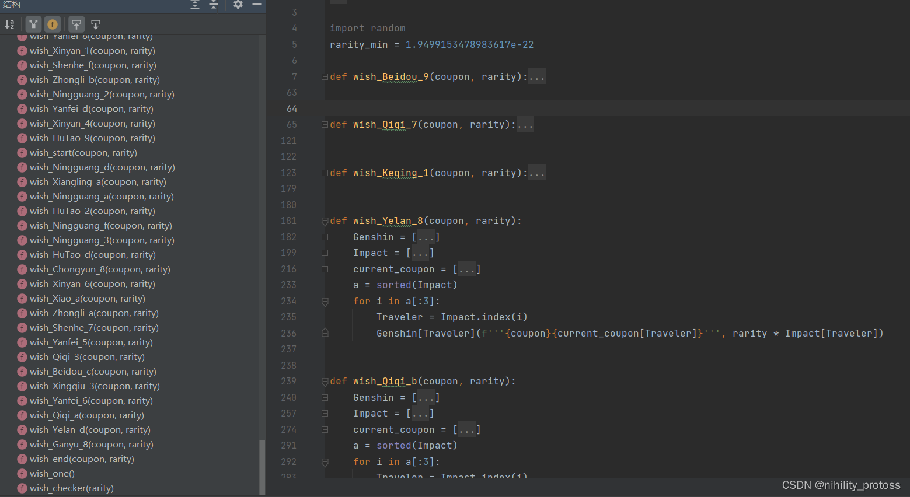The image size is (910, 497).
Task: Expand current_coupon list fold at line 274
Action: tap(325, 429)
